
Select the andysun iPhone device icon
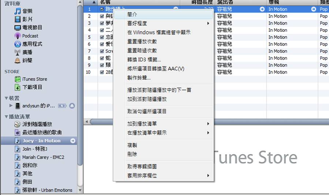(18, 106)
